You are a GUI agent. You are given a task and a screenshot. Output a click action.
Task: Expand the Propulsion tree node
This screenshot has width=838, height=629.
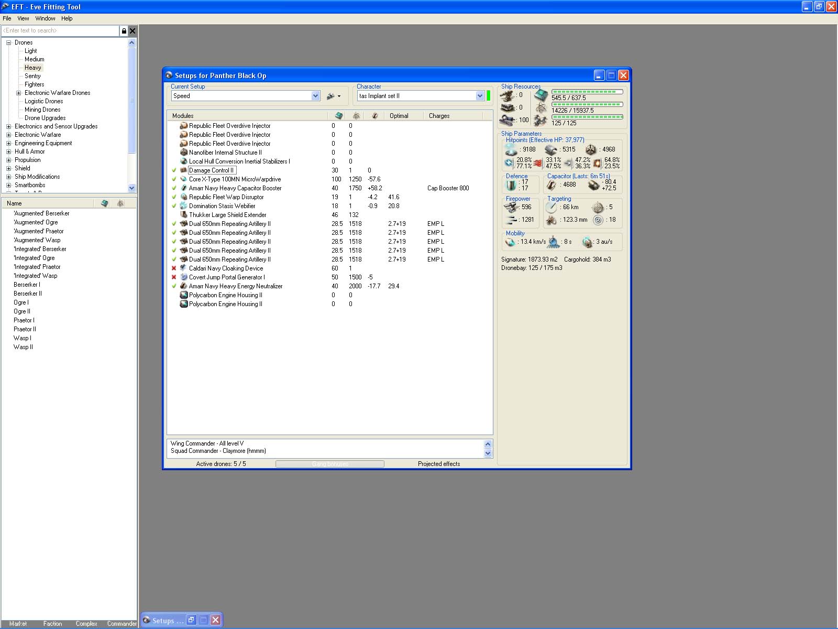(8, 160)
